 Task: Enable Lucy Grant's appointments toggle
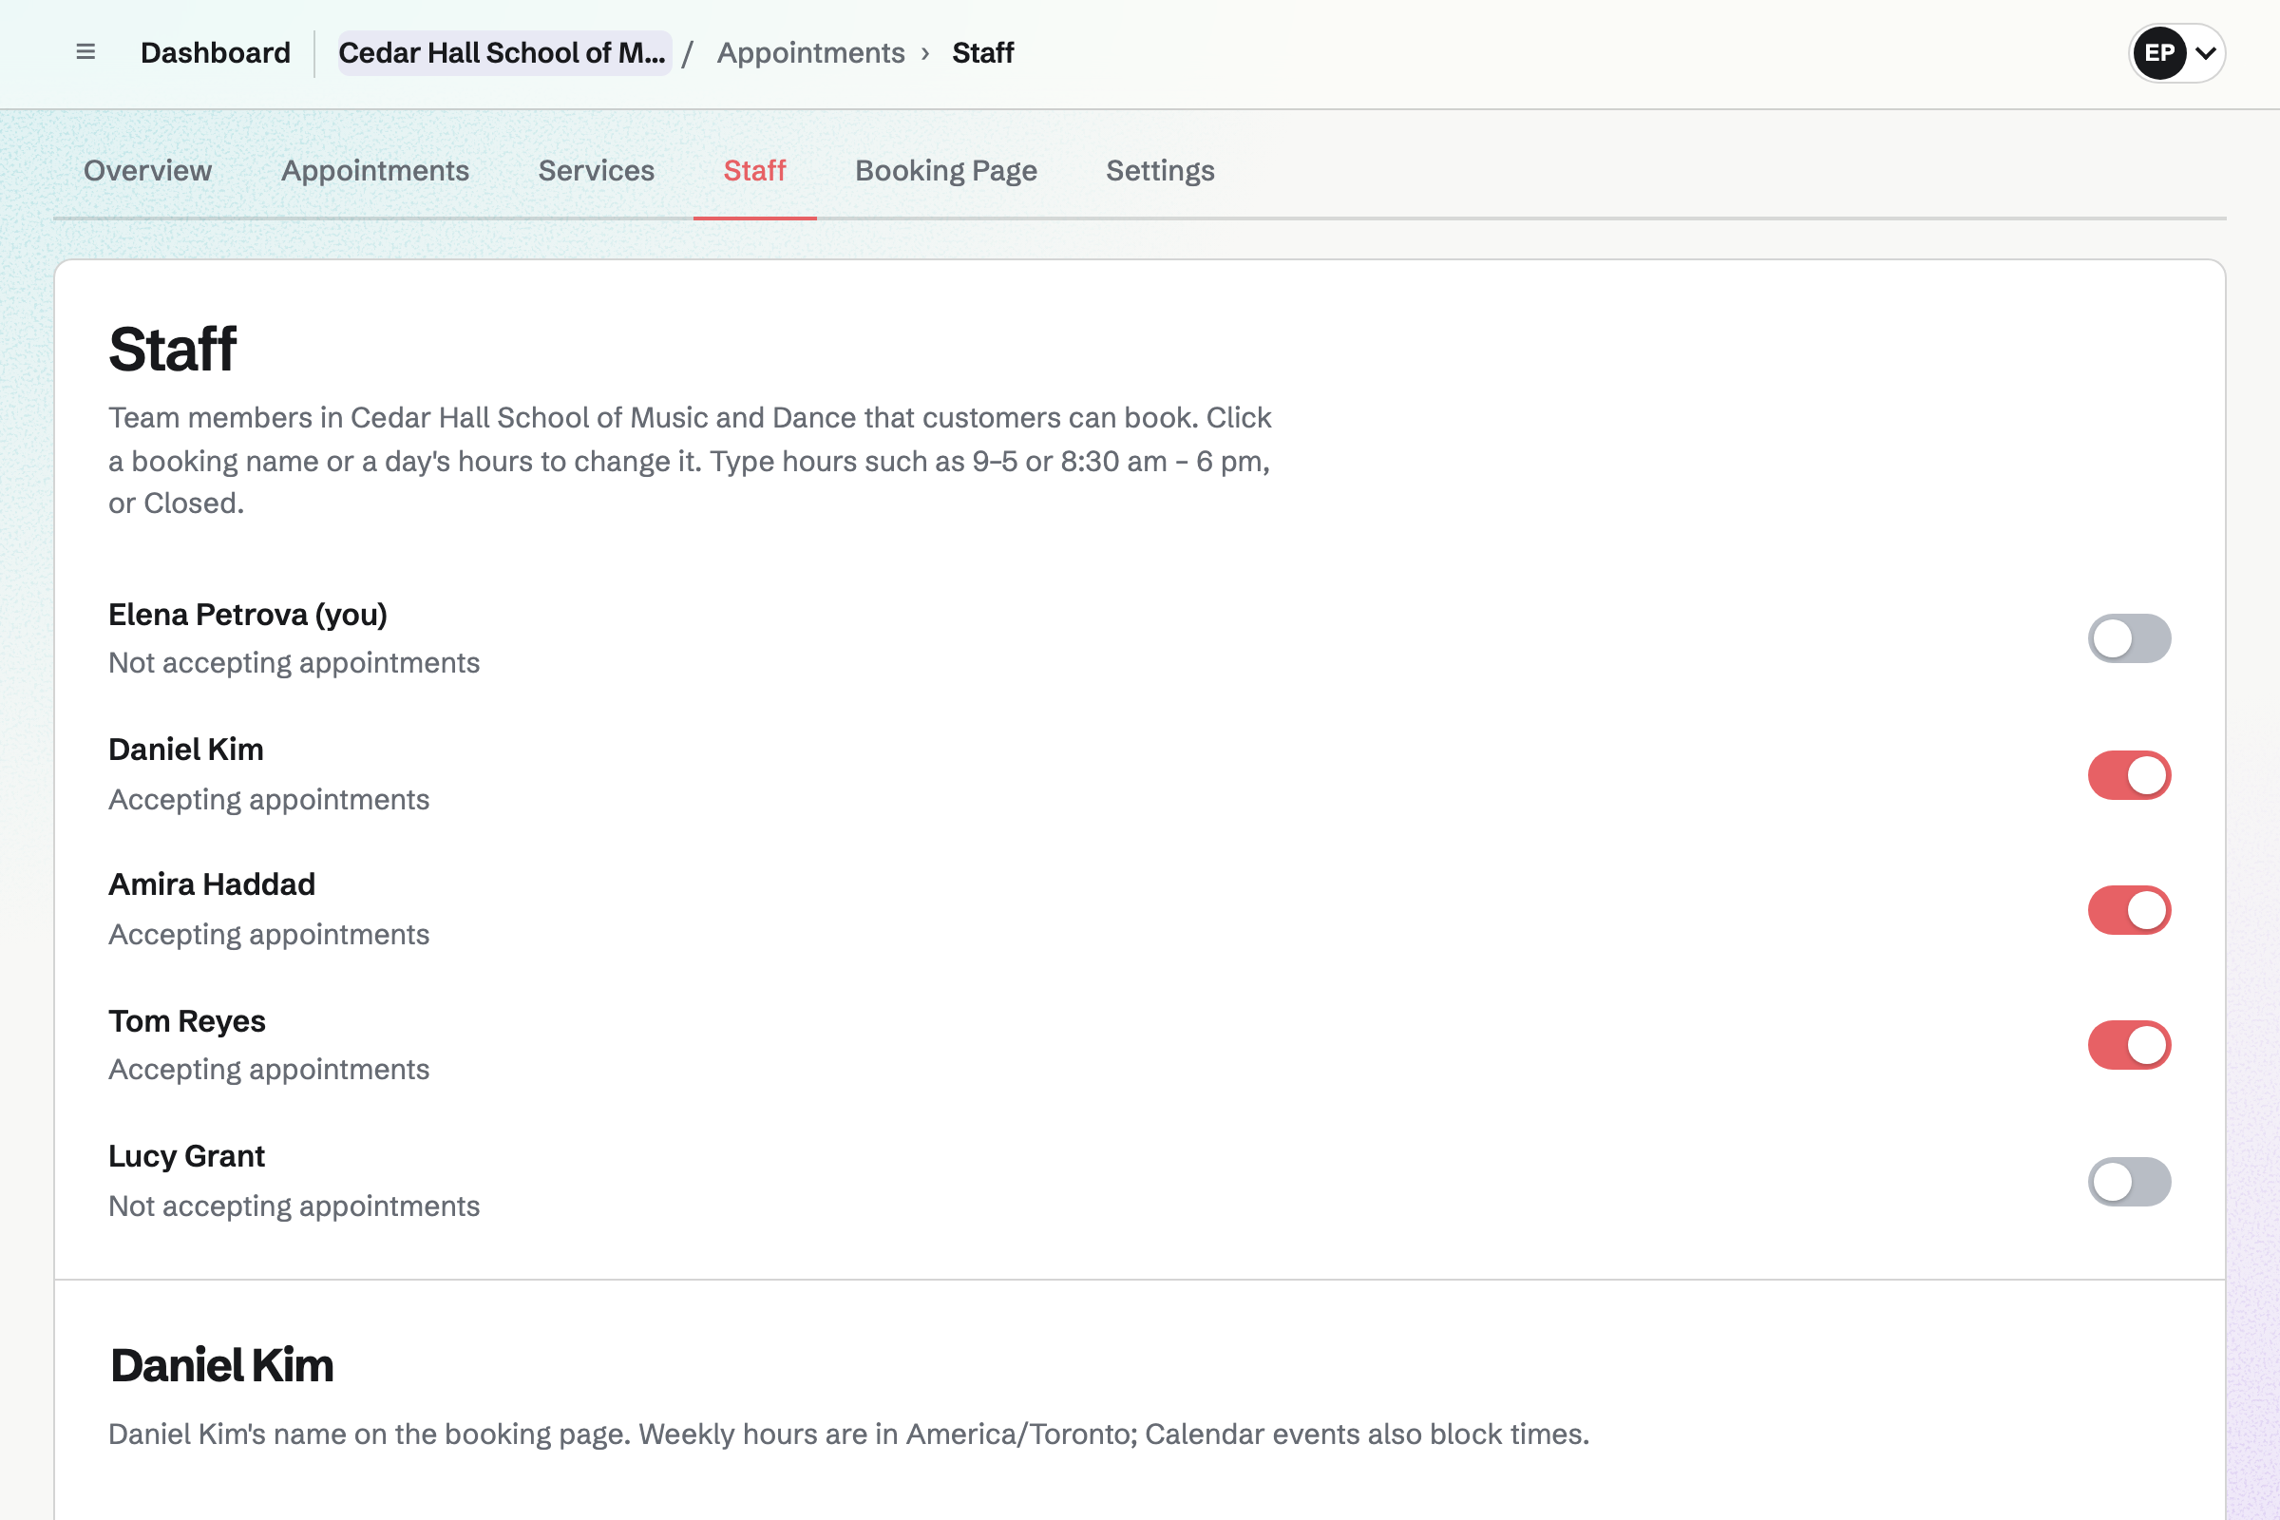point(2129,1182)
